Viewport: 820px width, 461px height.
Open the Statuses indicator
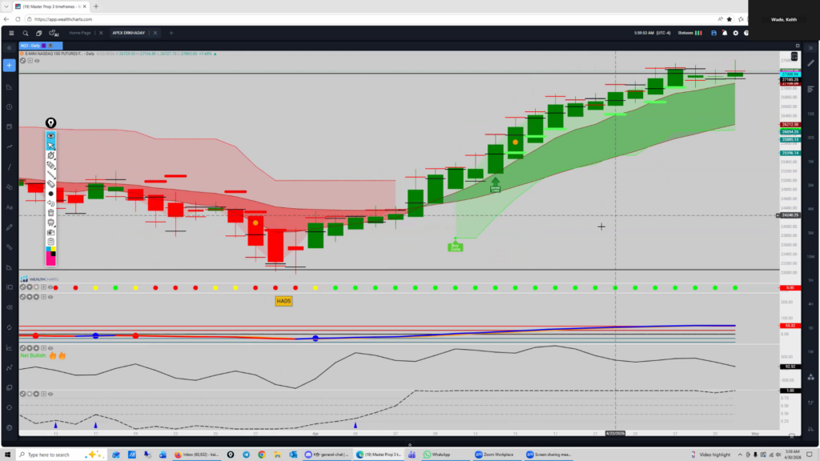click(x=689, y=33)
